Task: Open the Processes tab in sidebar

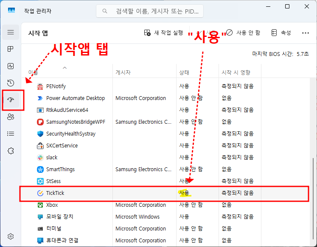Action: [11, 49]
